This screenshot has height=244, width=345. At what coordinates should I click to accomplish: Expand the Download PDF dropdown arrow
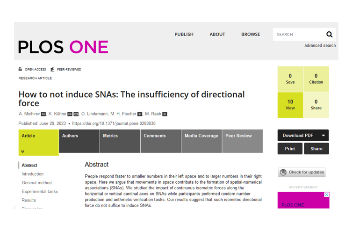(x=323, y=136)
